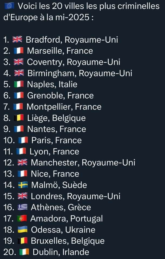Click the French flag beside Nice

coord(22,173)
